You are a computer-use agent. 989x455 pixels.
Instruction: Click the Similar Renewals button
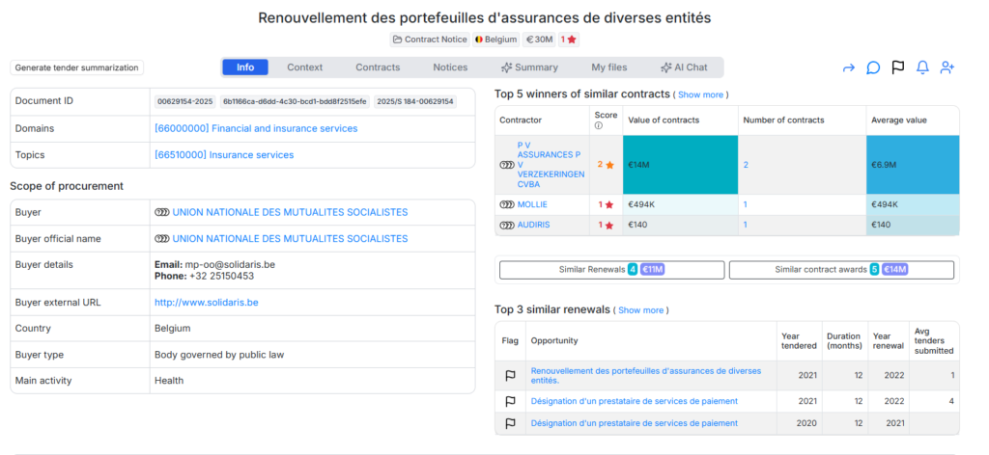point(611,270)
